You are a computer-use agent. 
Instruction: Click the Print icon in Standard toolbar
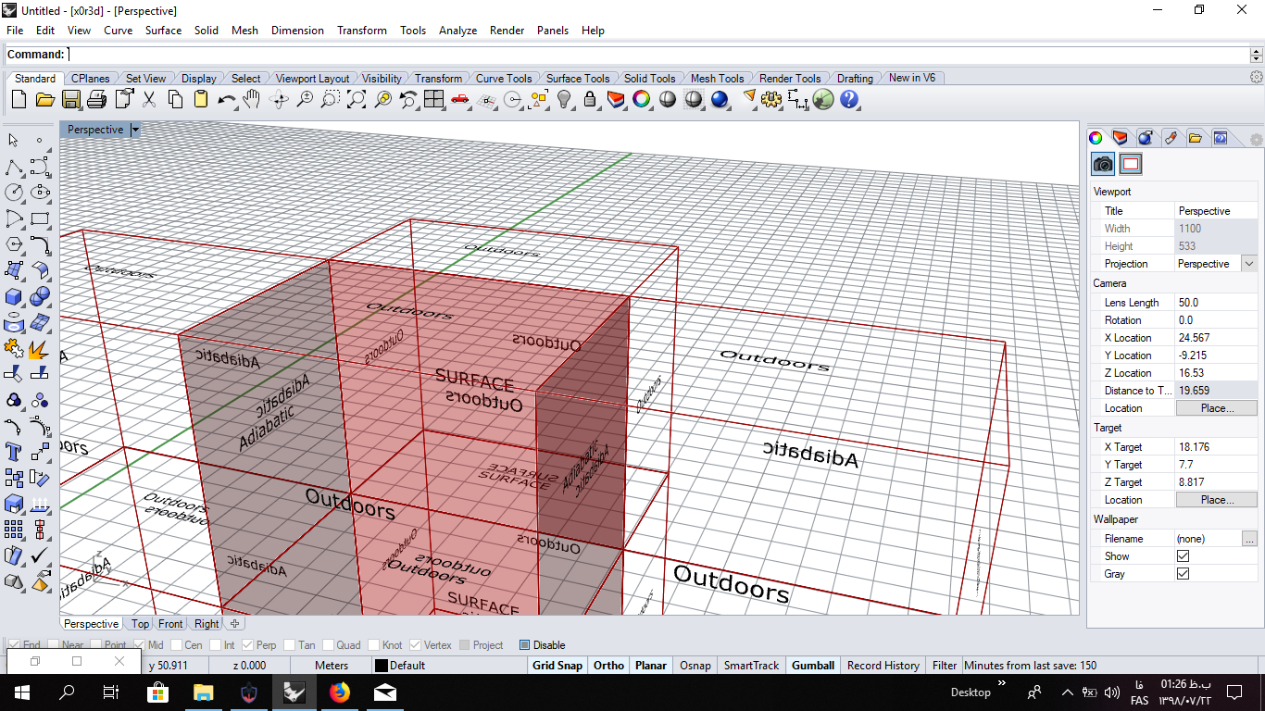(96, 100)
